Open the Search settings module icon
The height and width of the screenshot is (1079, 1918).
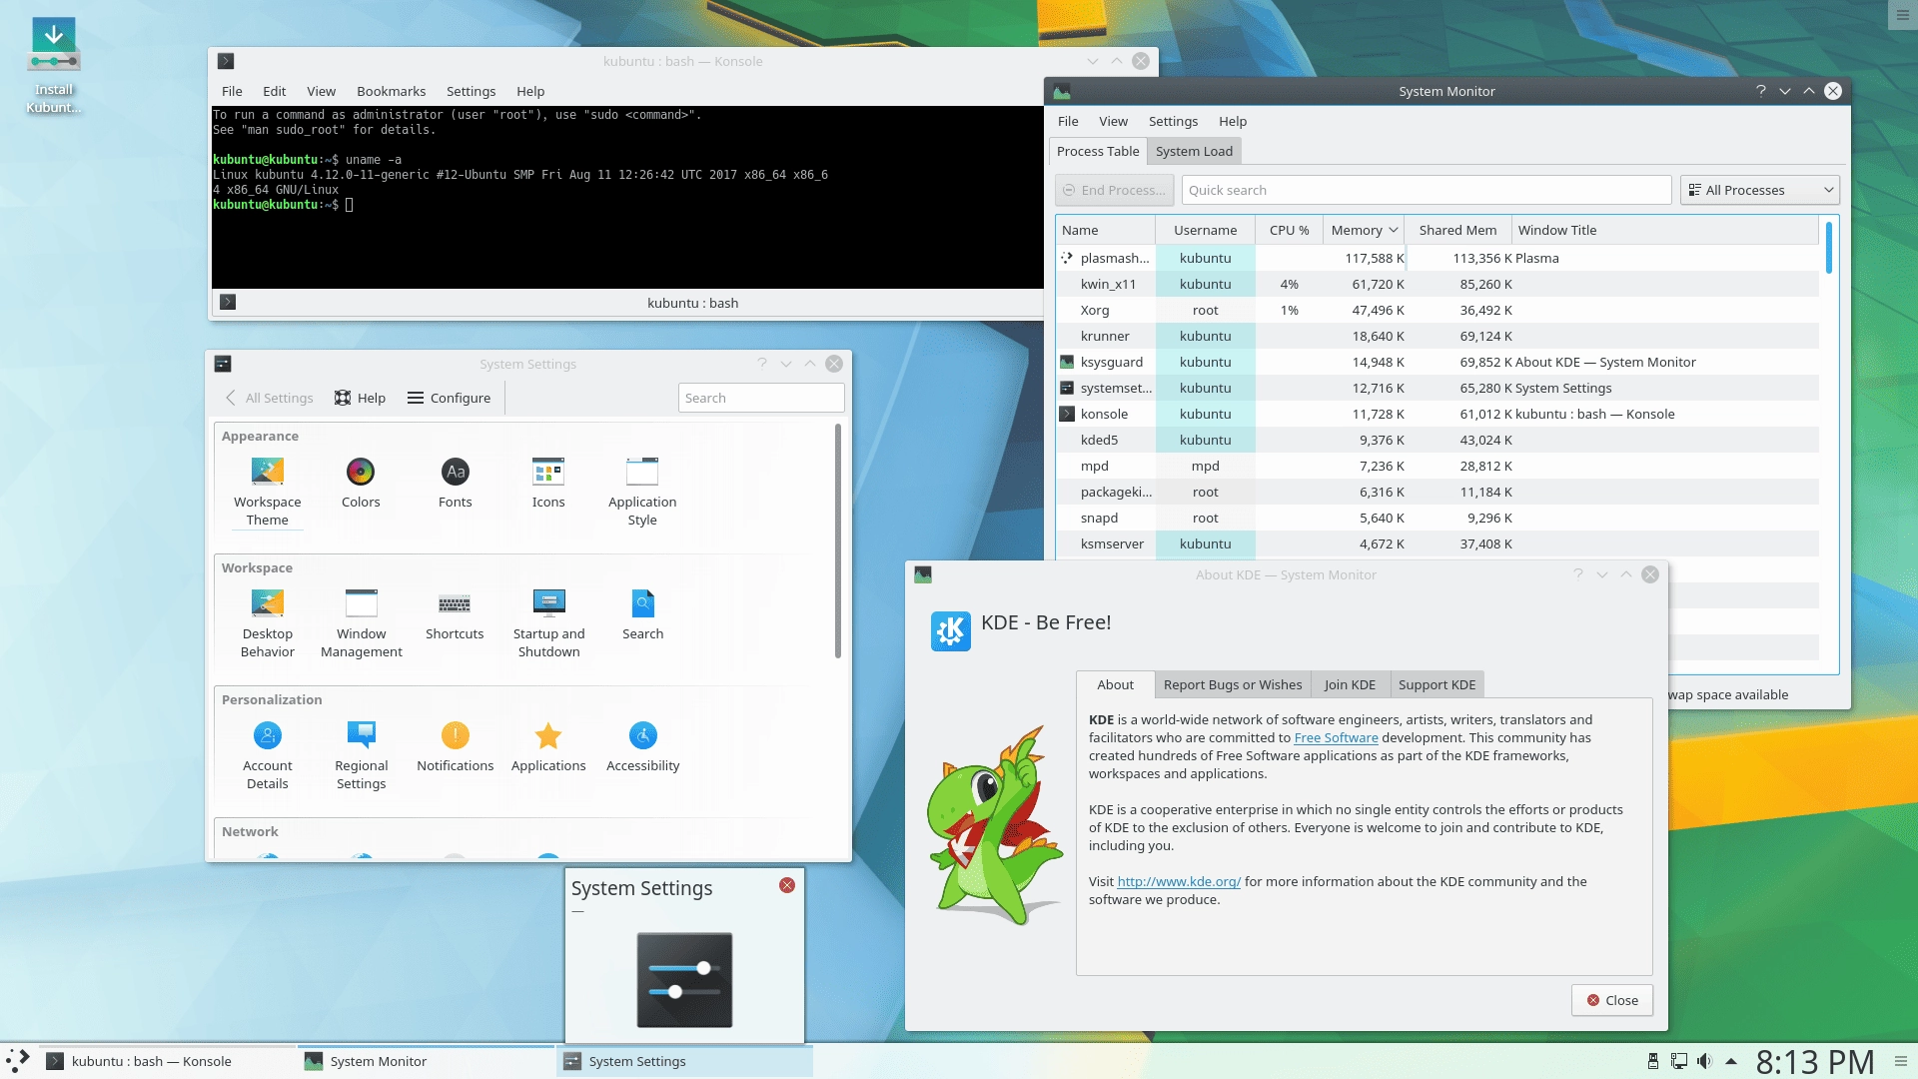(x=642, y=614)
